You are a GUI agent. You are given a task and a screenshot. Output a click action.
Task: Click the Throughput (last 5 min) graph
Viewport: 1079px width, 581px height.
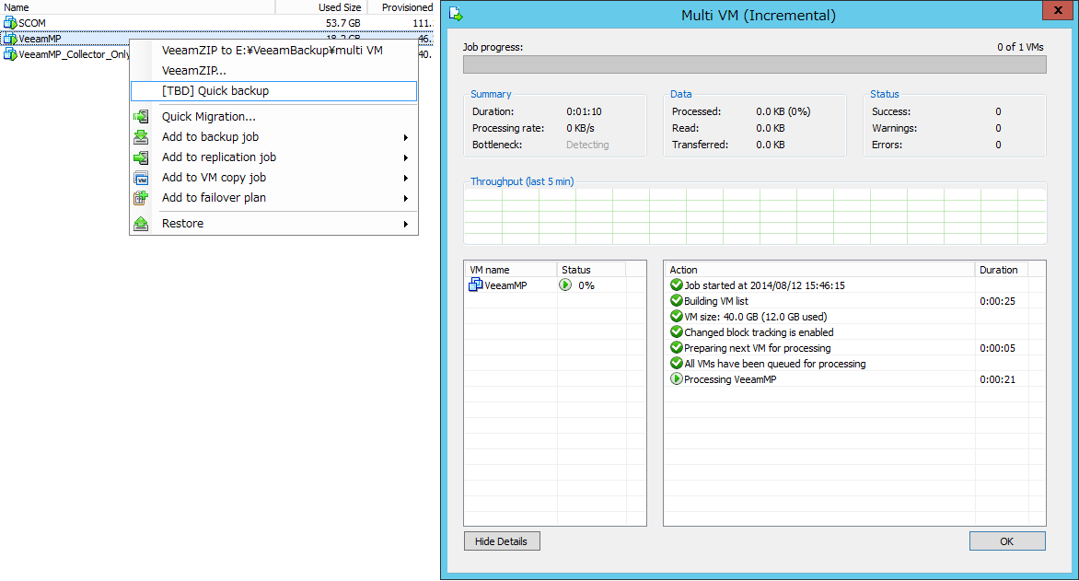(x=755, y=216)
